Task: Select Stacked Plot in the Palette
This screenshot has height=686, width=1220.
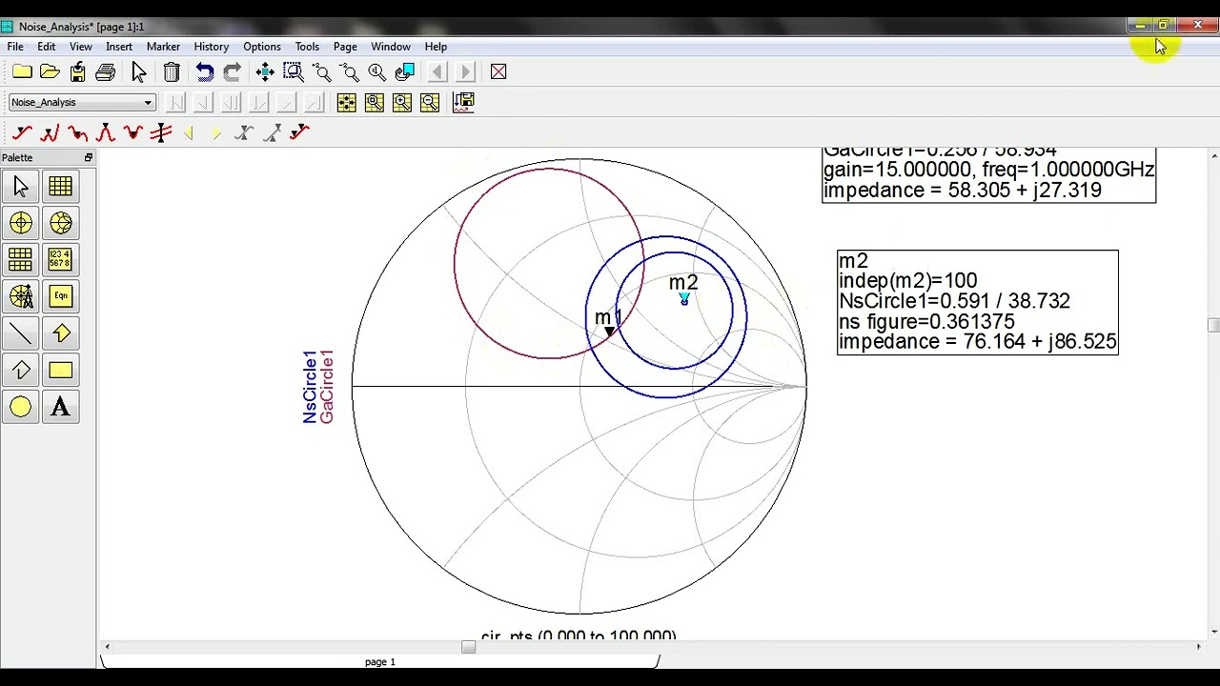Action: tap(21, 259)
